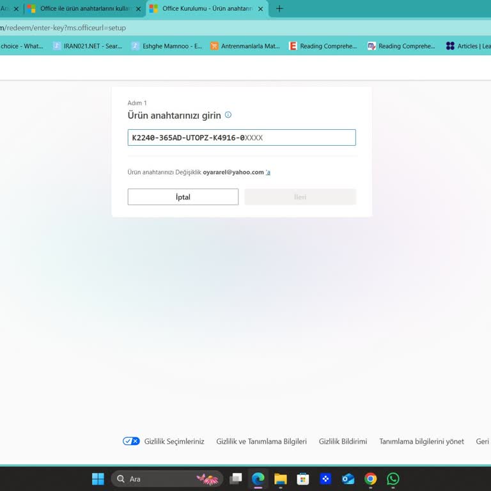
Task: Close the Office Kurulumu tab
Action: click(260, 9)
